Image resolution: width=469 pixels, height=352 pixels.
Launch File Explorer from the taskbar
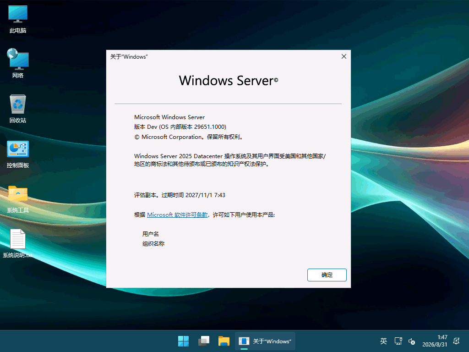pyautogui.click(x=224, y=341)
